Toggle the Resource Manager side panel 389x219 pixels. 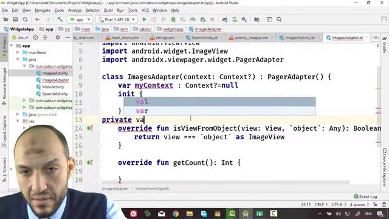pos(4,86)
